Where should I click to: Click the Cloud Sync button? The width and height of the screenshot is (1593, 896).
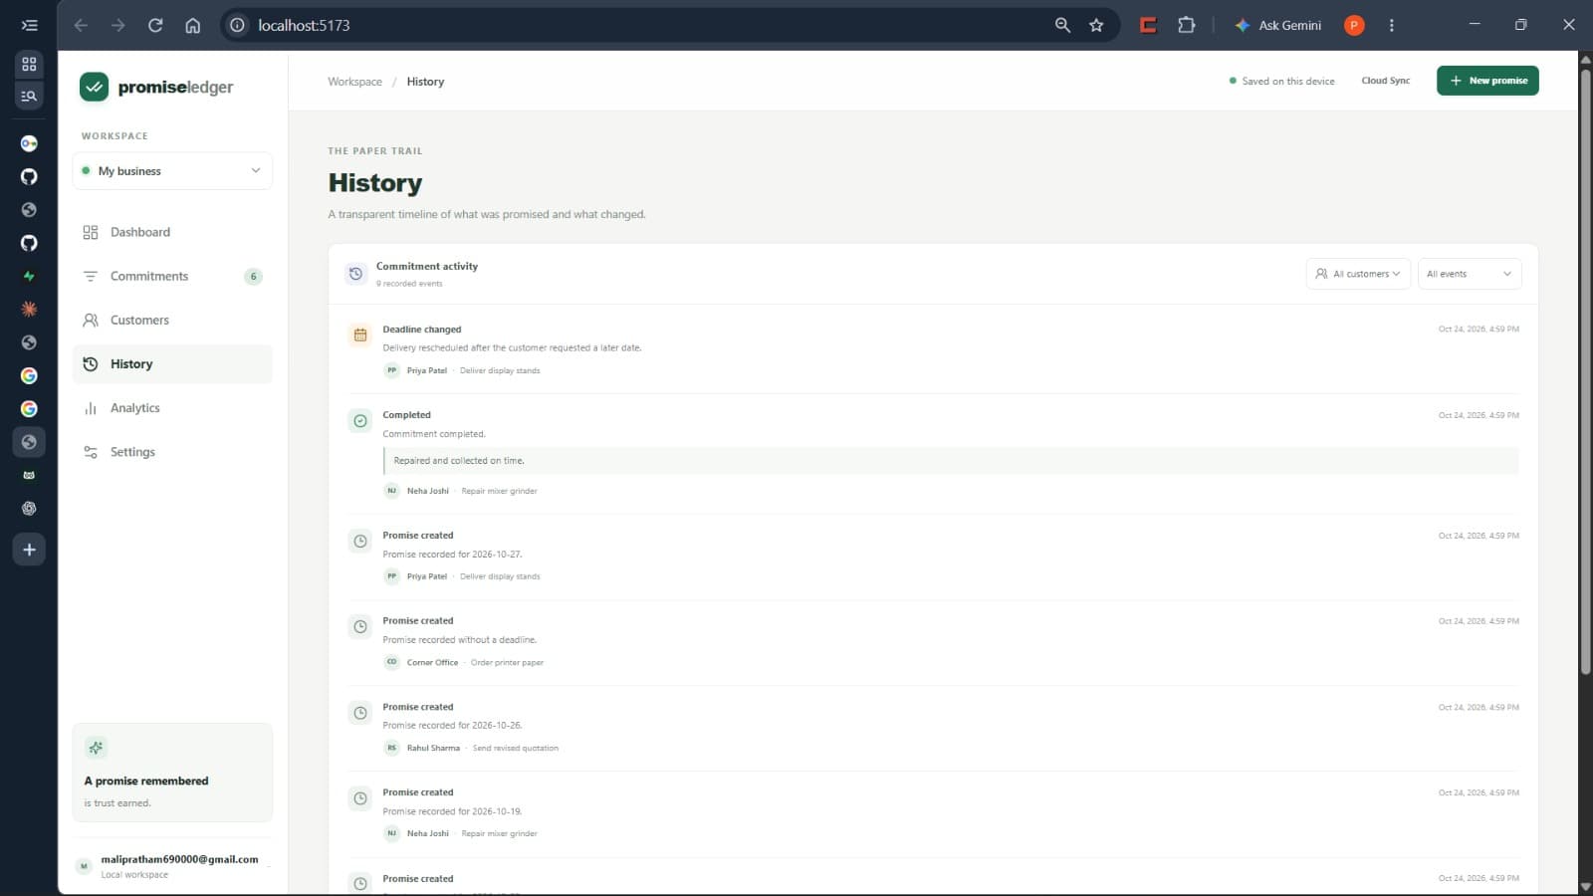1385,81
